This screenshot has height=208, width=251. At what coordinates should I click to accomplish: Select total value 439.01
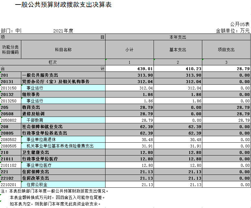pyautogui.click(x=129, y=69)
